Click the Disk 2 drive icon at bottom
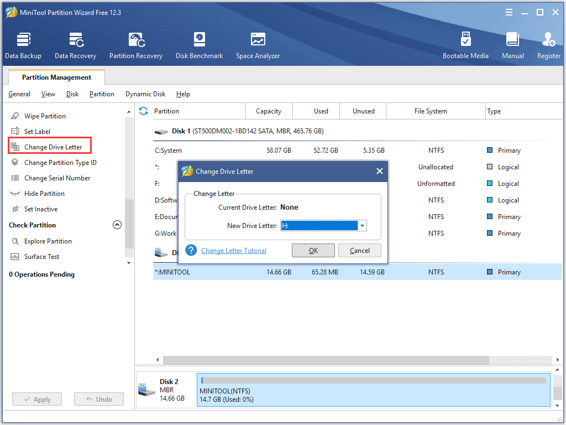Viewport: 566px width, 425px height. coord(146,390)
